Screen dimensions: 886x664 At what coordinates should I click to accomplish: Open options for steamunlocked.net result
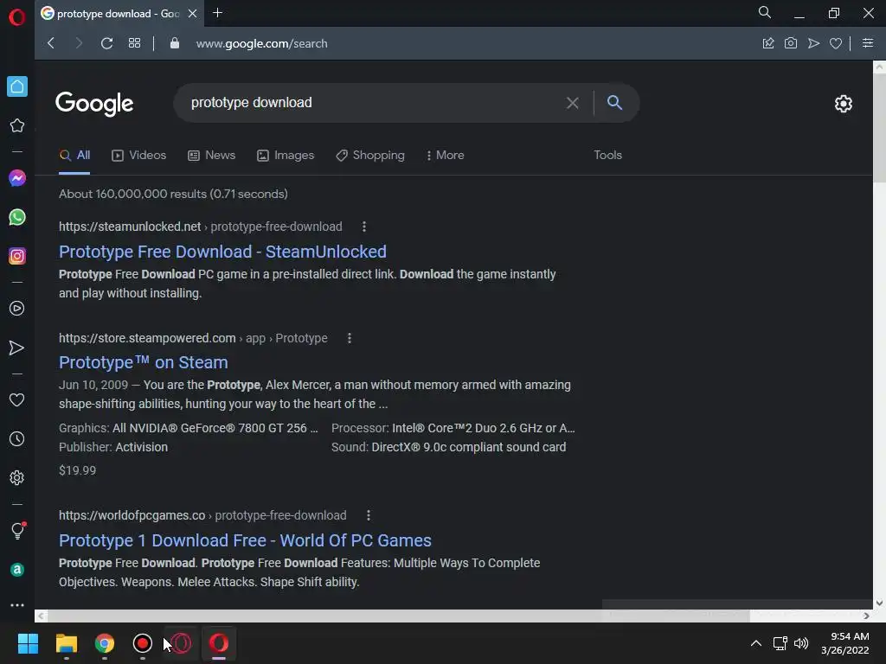point(364,227)
